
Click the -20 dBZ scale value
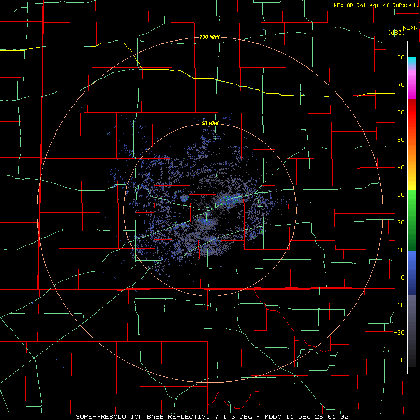click(399, 333)
